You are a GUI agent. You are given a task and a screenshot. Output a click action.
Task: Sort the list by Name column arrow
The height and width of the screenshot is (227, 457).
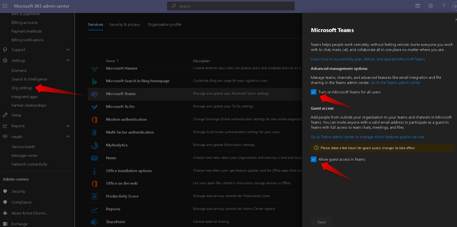[118, 61]
